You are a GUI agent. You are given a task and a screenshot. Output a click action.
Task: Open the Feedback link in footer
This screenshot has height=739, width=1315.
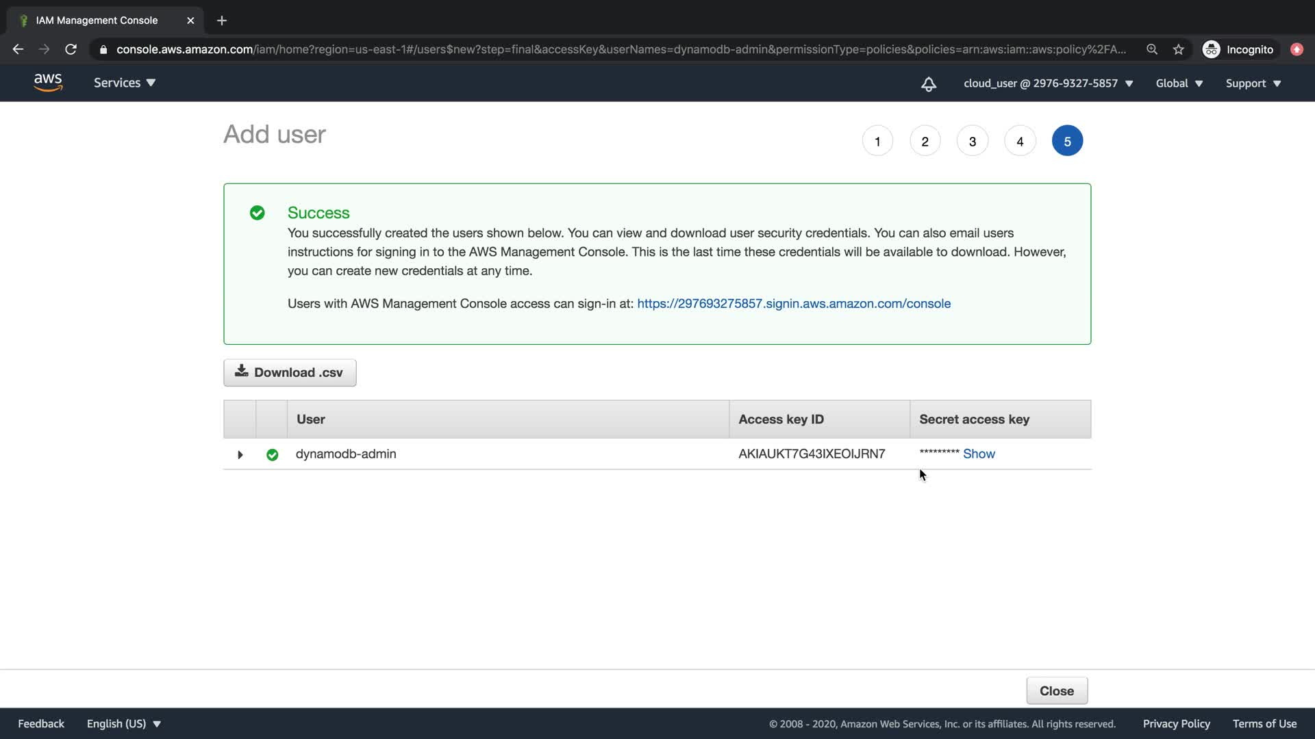point(41,723)
